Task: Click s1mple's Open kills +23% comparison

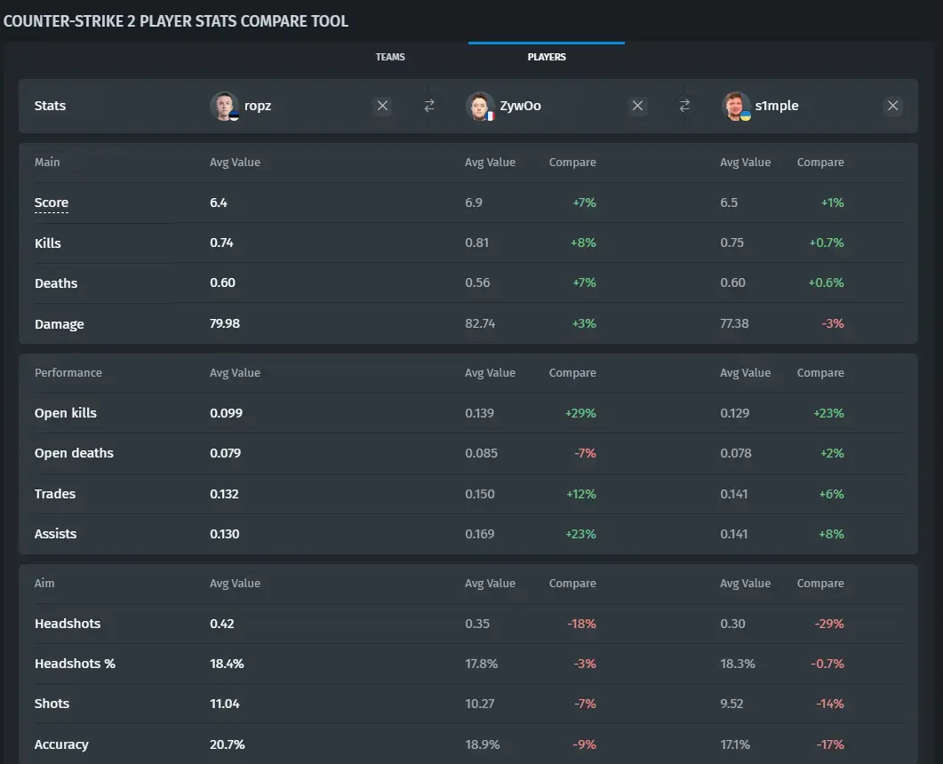Action: click(x=828, y=413)
